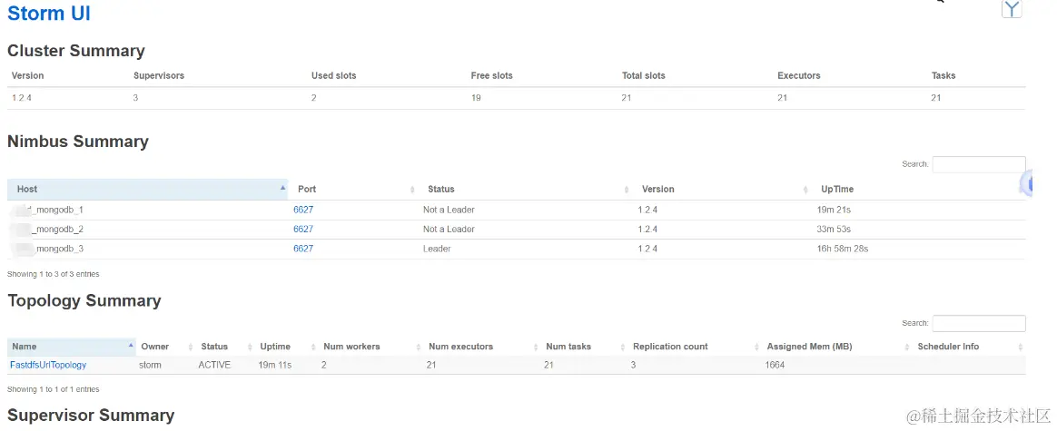Click the filter funnel icon at top right

pos(1012,9)
